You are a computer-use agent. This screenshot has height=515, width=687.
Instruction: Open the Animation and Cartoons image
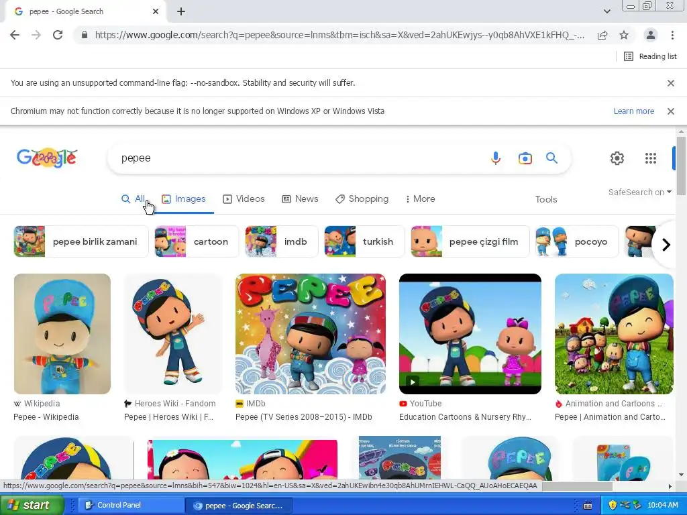pyautogui.click(x=614, y=334)
